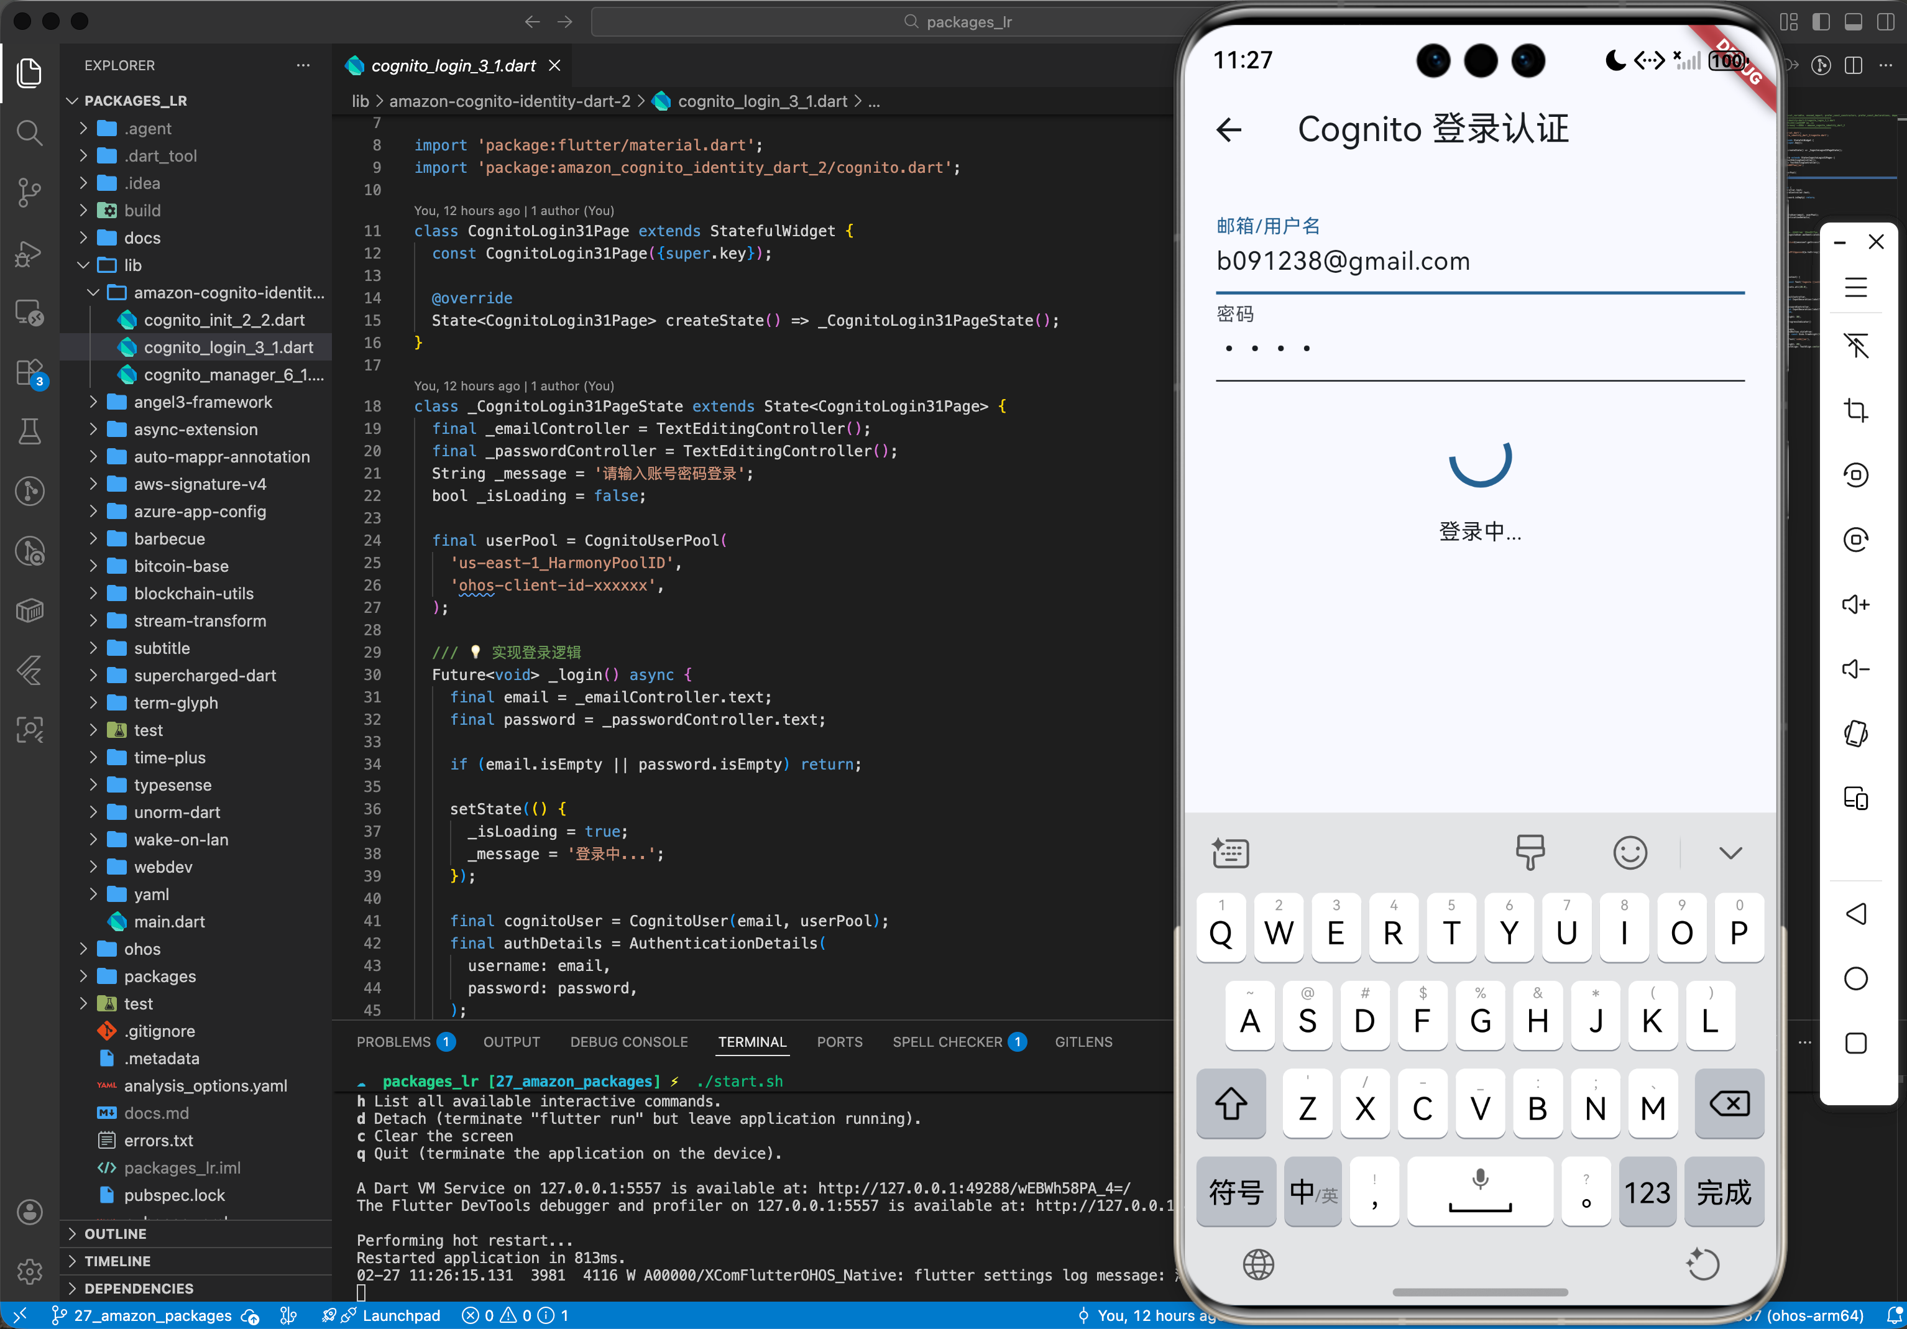1907x1329 pixels.
Task: Open the Testing flask view
Action: pyautogui.click(x=30, y=432)
